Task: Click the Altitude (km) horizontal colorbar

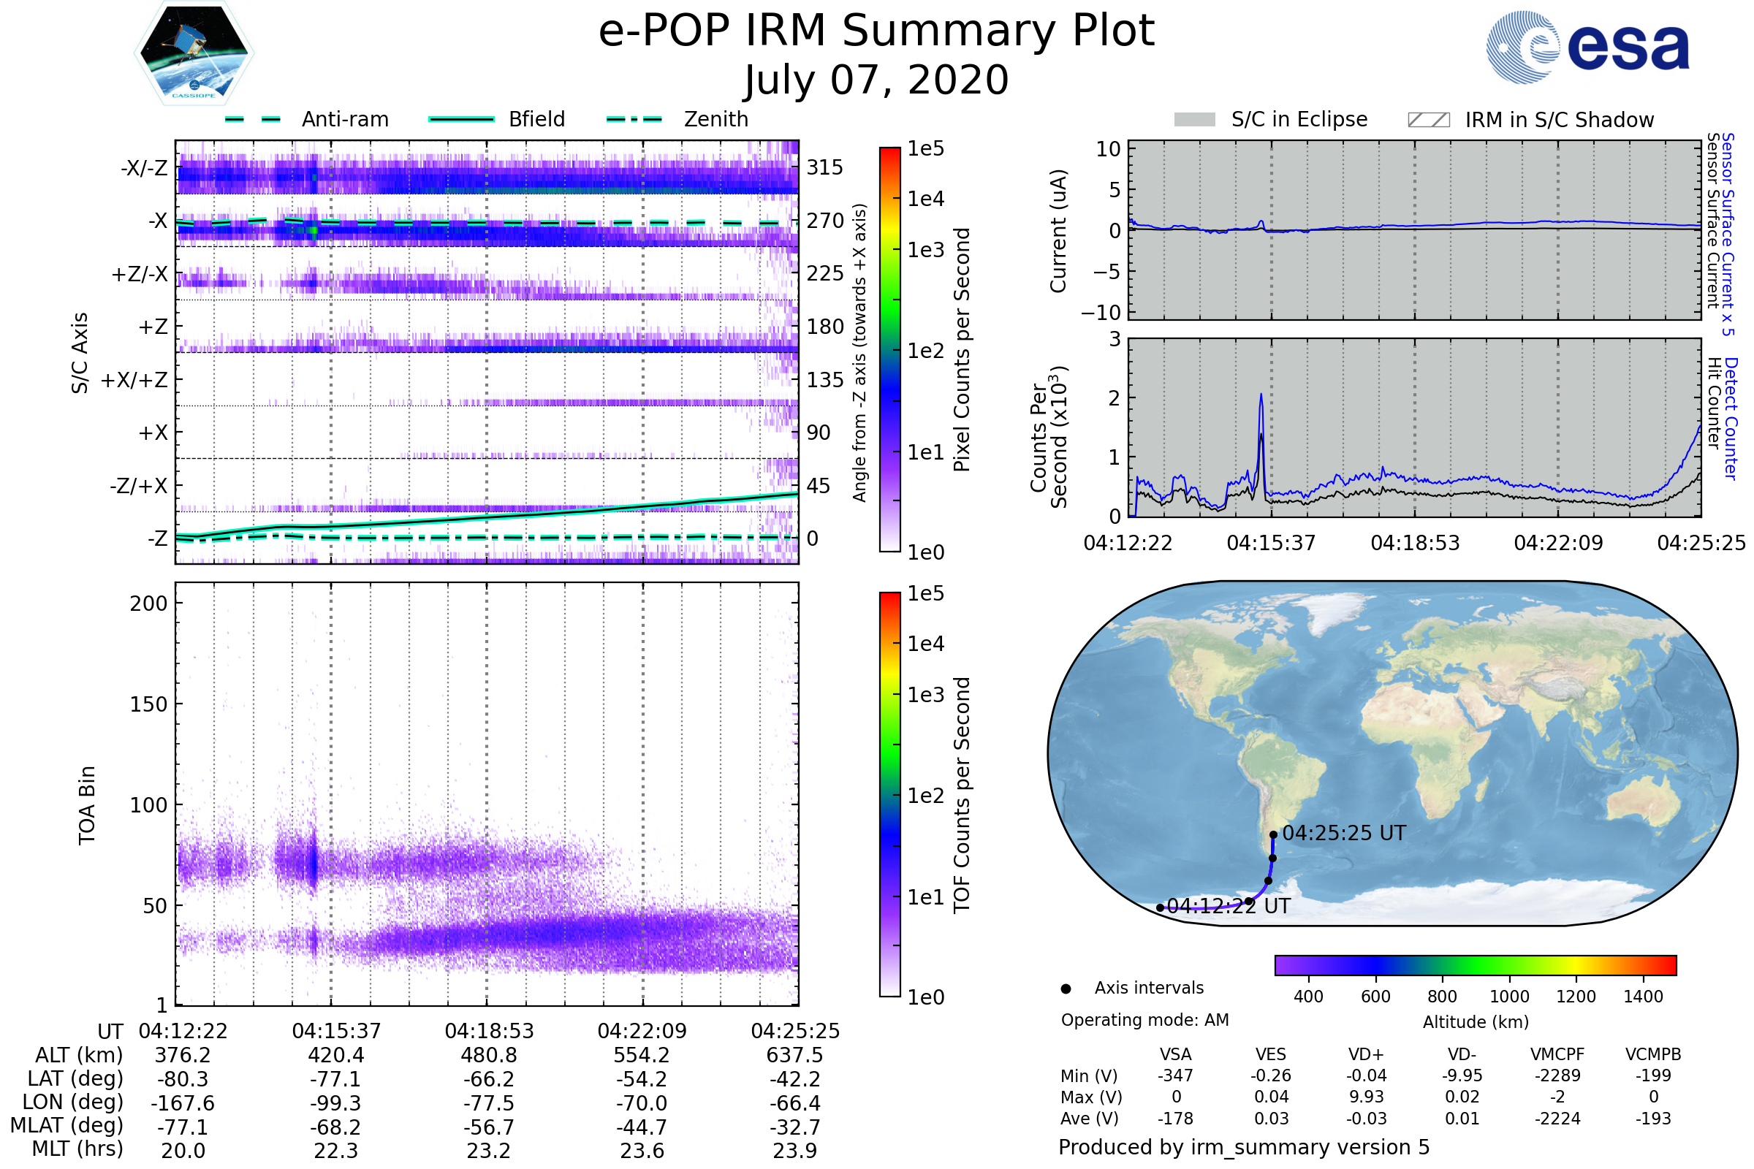Action: coord(1475,964)
